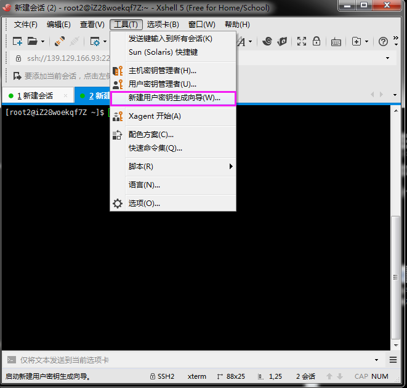Open the 窗口(W) menu
Image resolution: width=407 pixels, height=388 pixels.
click(202, 25)
